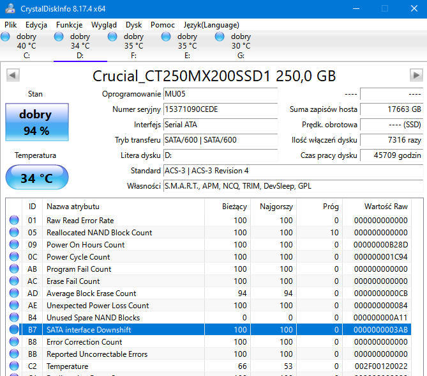Go to next disk with right arrow
The width and height of the screenshot is (427, 376).
click(x=416, y=75)
